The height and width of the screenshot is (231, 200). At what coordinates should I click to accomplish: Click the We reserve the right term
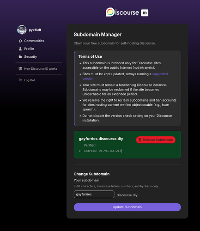point(129,105)
